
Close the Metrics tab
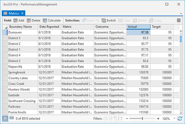(23, 13)
